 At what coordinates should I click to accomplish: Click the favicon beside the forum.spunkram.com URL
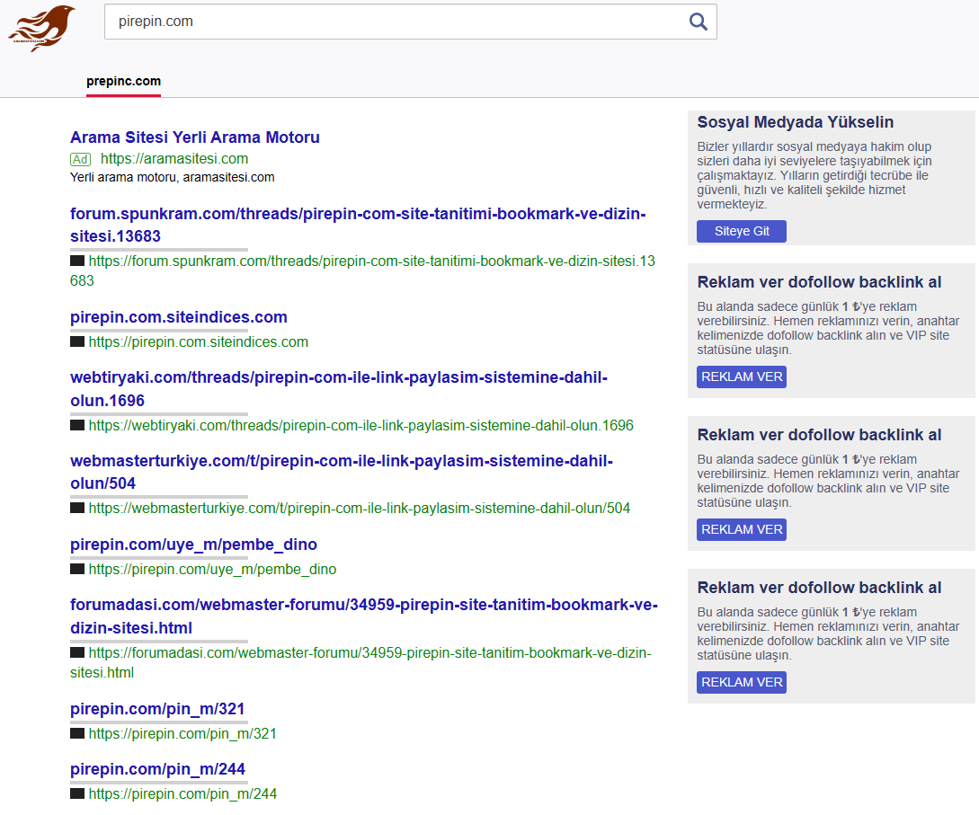[77, 261]
